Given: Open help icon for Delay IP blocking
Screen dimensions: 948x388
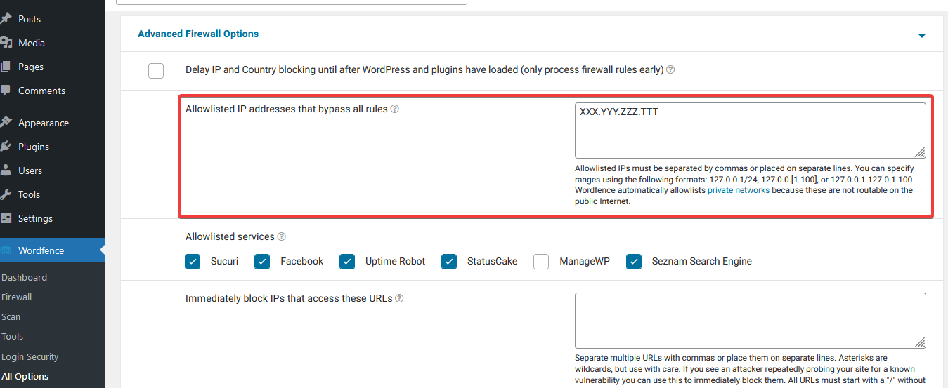Looking at the screenshot, I should (670, 70).
